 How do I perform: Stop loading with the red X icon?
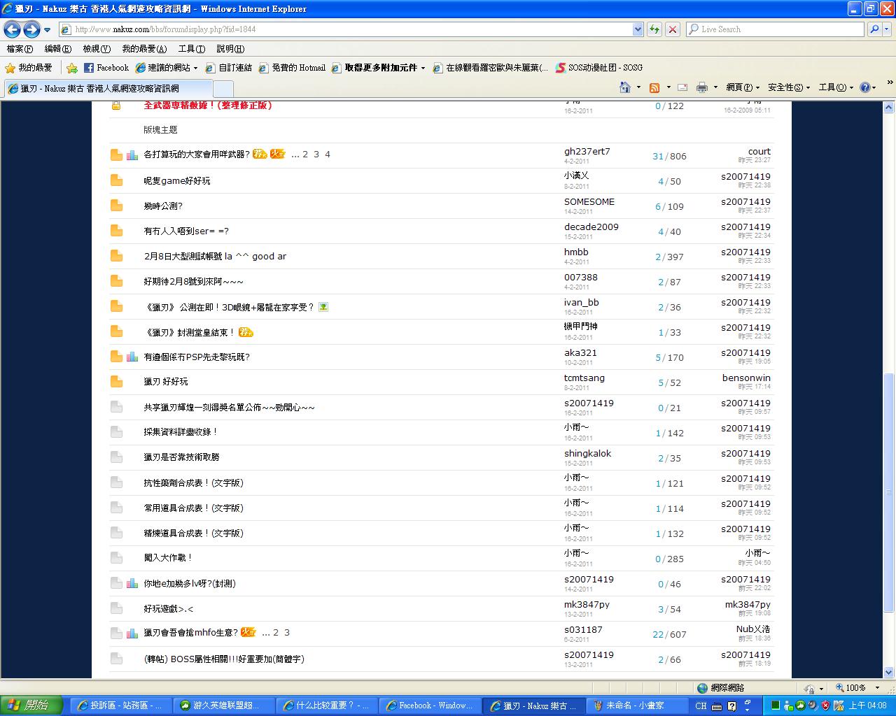(673, 29)
